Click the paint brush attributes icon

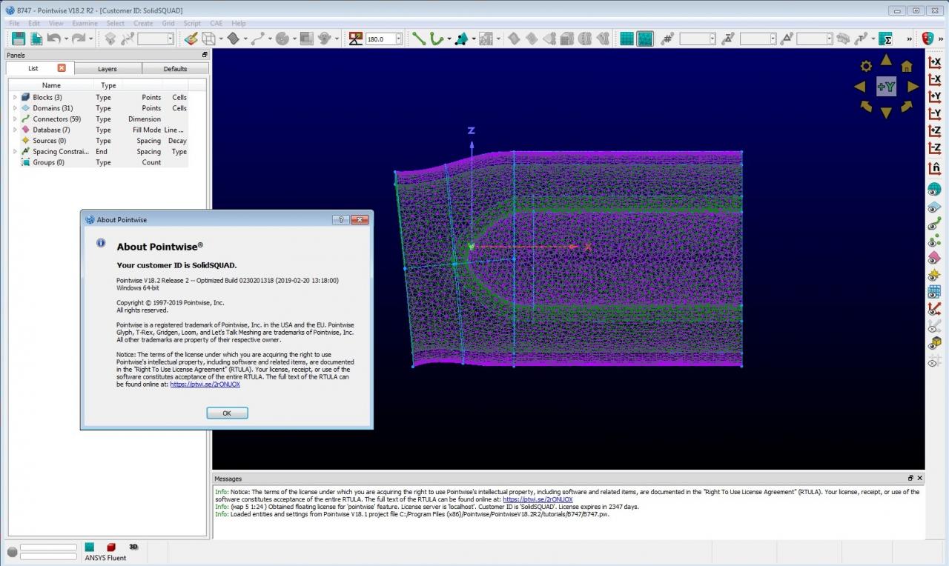(x=191, y=39)
